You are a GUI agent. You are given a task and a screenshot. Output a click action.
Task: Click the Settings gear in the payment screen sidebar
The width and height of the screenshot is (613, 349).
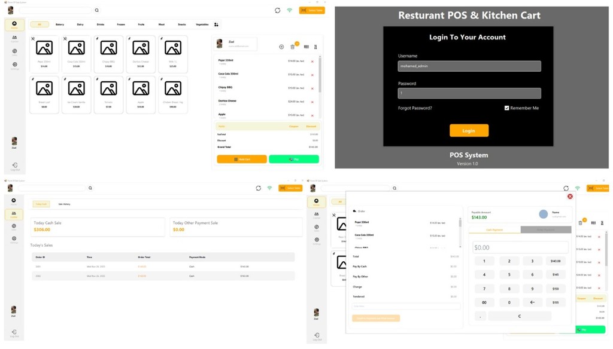317,241
